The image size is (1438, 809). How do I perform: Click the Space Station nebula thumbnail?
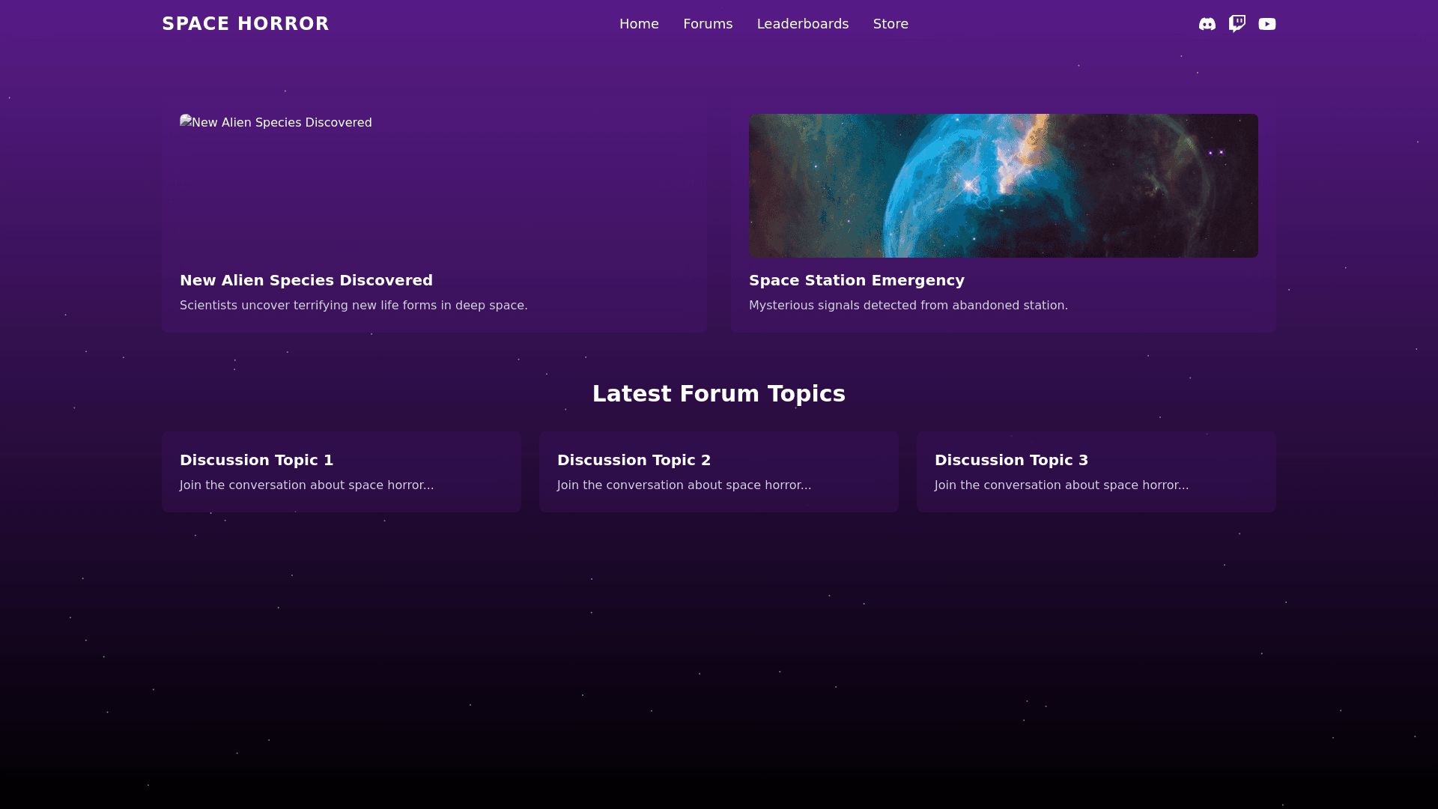point(1003,186)
